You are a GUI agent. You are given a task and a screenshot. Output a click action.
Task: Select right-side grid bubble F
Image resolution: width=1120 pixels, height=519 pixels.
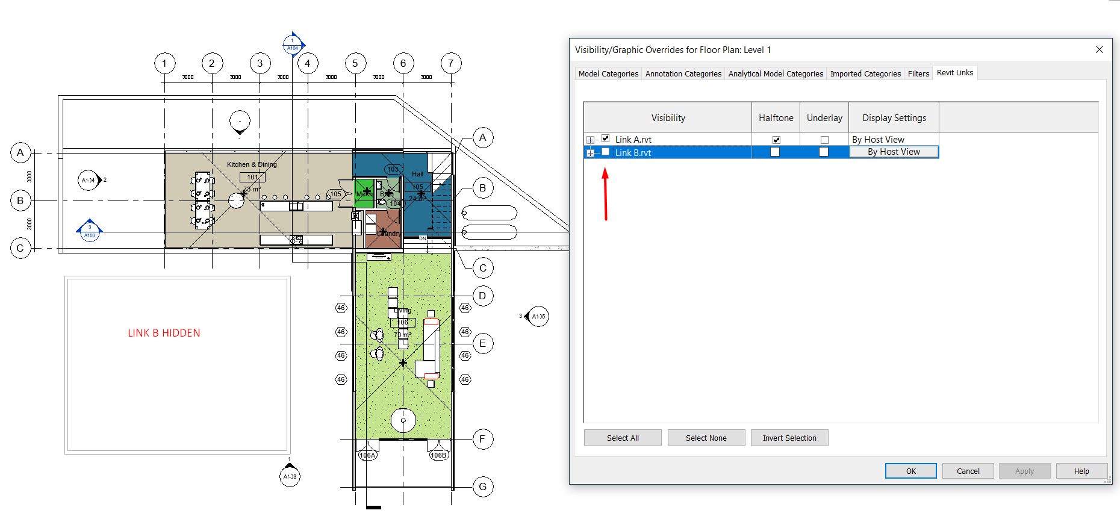click(482, 439)
